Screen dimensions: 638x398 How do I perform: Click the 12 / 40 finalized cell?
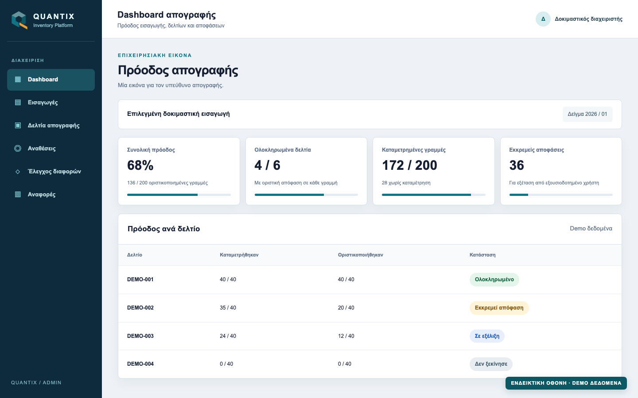[x=346, y=336]
